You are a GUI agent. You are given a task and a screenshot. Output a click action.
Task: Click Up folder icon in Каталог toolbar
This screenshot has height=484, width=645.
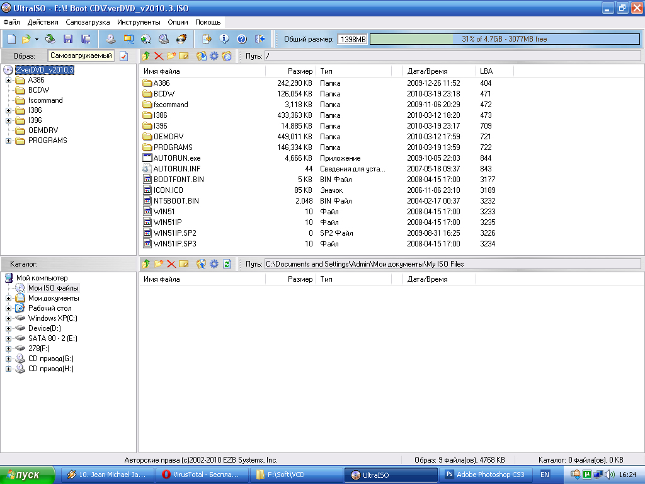146,264
